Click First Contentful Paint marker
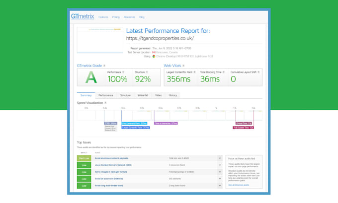This screenshot has width=338, height=203. point(134,124)
